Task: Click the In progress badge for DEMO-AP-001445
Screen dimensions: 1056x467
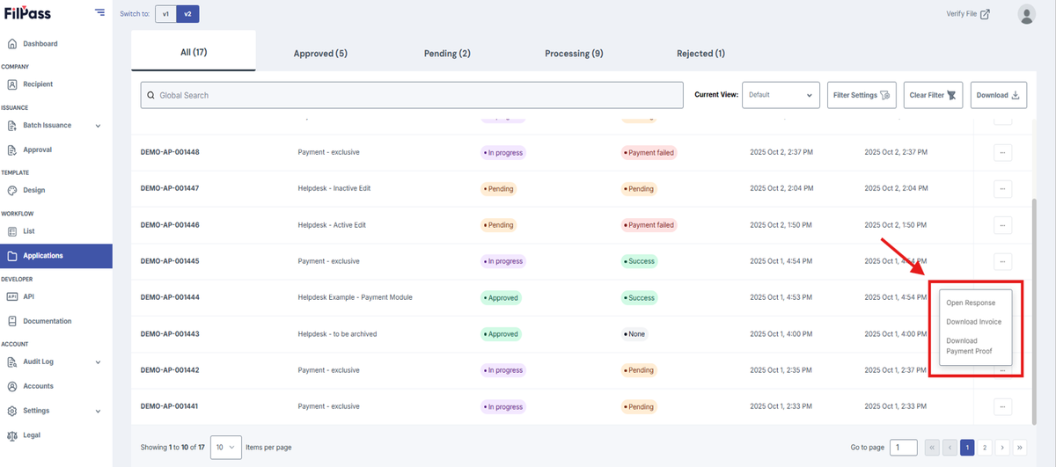Action: tap(503, 261)
